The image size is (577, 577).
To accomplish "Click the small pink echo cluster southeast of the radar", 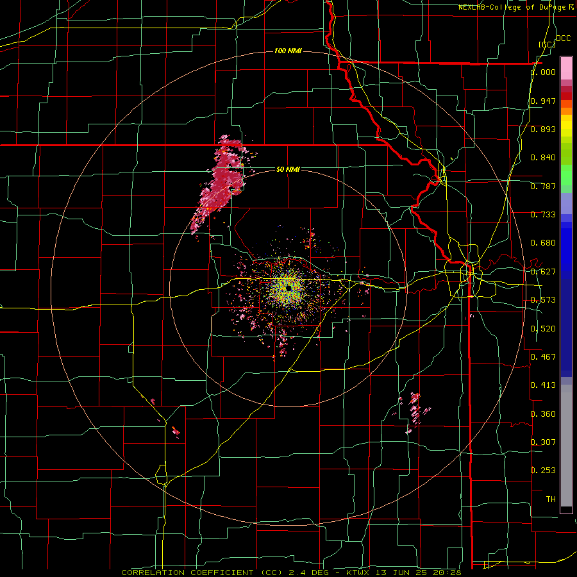I will click(x=415, y=412).
